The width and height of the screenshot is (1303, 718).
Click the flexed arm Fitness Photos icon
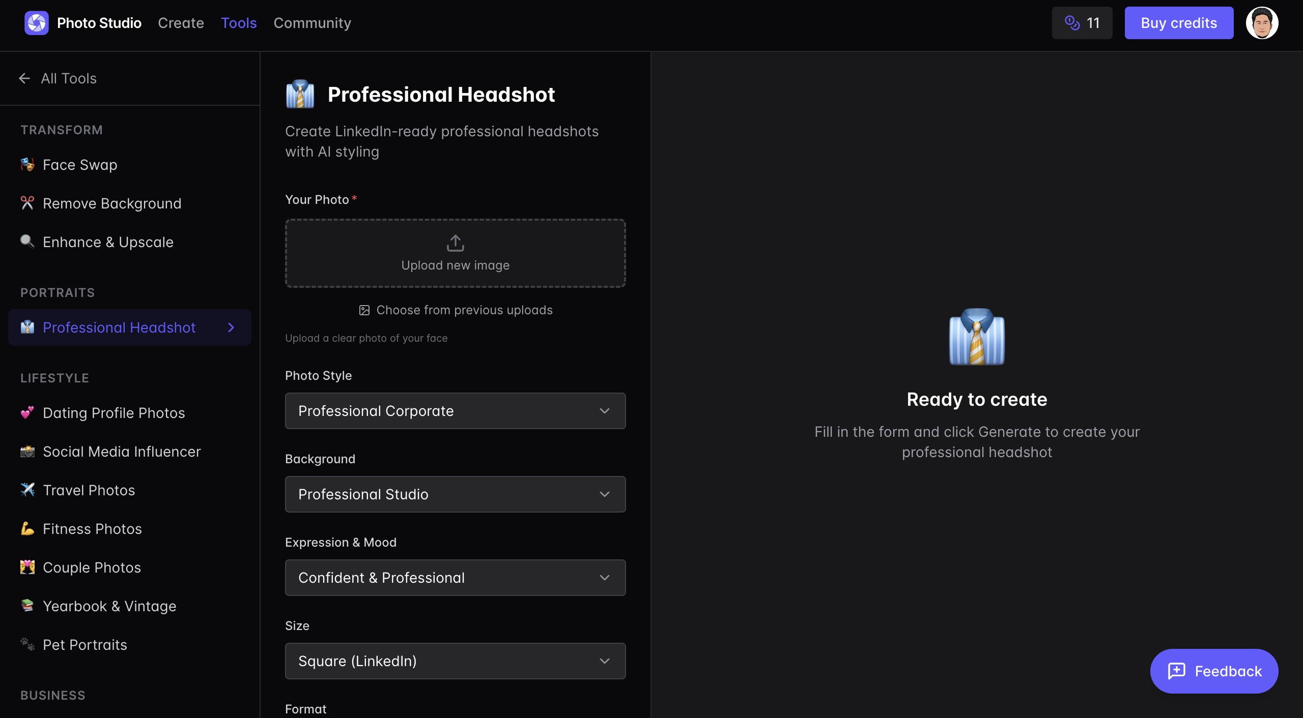(x=27, y=528)
